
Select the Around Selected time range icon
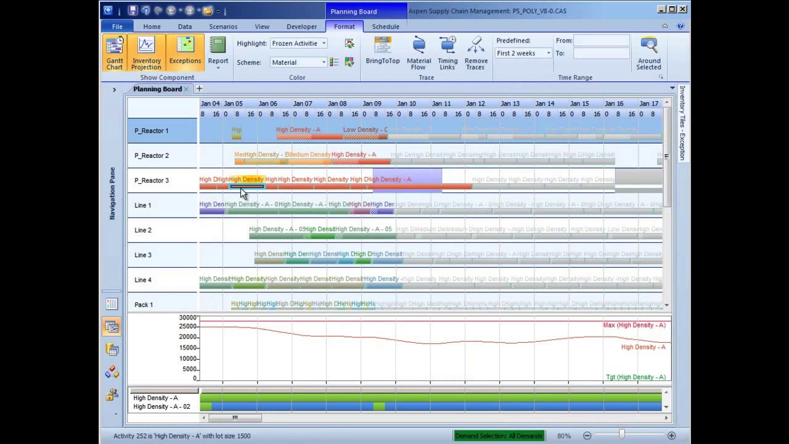point(648,47)
